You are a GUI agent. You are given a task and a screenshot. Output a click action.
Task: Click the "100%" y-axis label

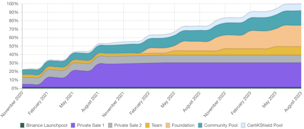[x=12, y=4]
